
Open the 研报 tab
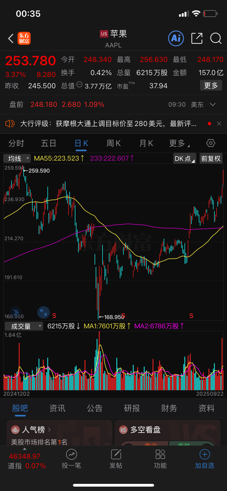[132, 408]
